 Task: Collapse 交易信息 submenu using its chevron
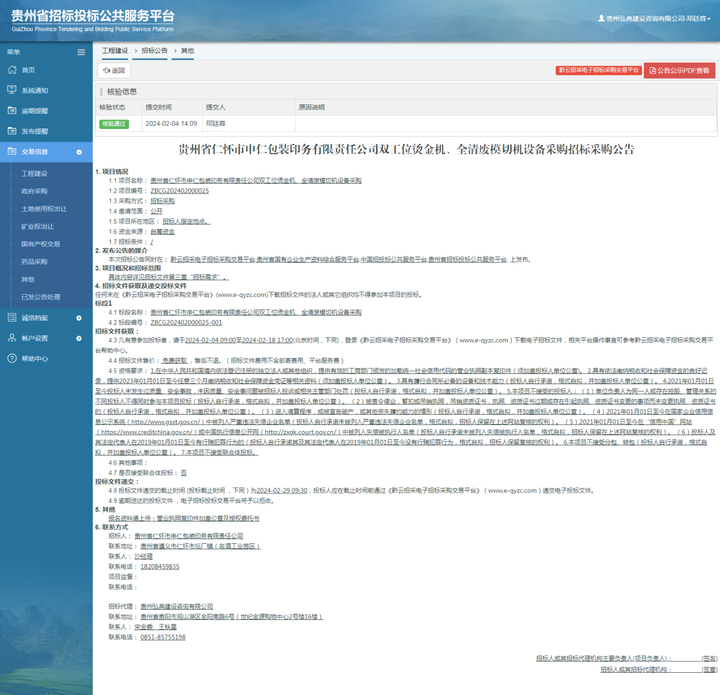[x=79, y=152]
